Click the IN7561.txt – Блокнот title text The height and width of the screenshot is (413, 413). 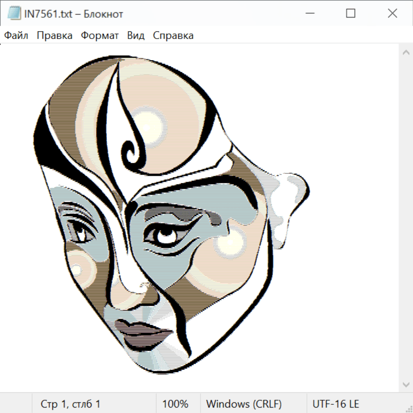73,14
